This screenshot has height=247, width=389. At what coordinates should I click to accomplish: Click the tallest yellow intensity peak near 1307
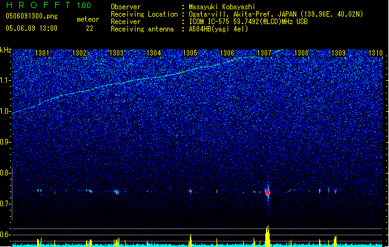pos(267,236)
